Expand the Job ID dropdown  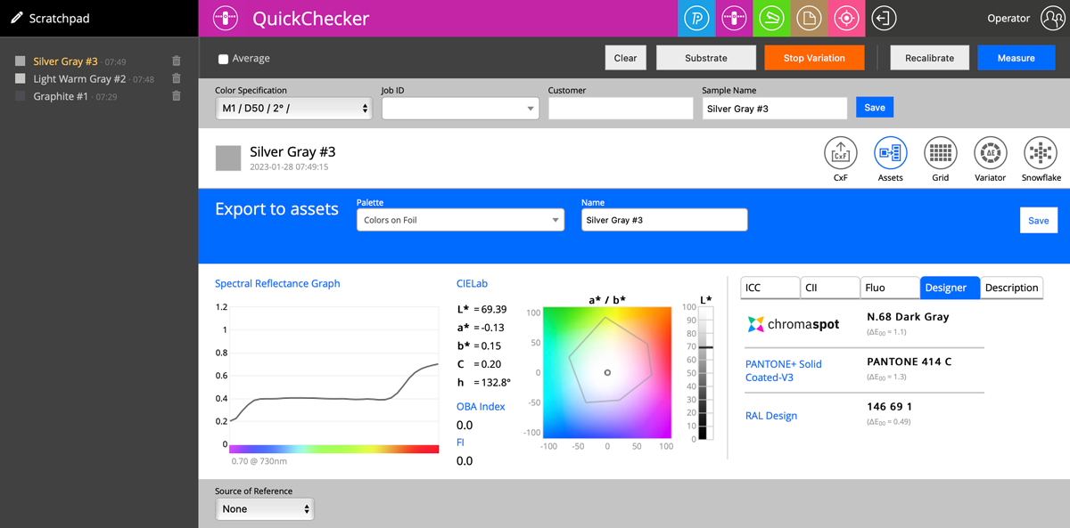tap(460, 109)
